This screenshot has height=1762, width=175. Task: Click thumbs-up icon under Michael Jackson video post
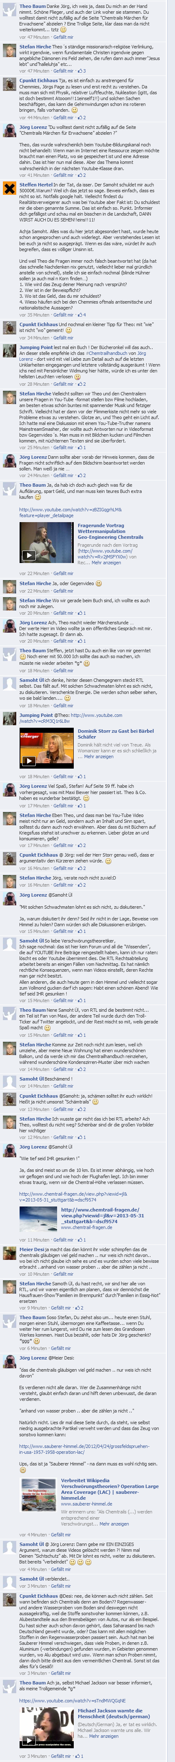[x=78, y=1757]
